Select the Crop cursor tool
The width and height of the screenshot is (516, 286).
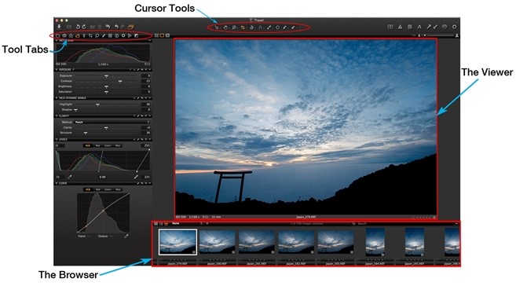pos(243,27)
